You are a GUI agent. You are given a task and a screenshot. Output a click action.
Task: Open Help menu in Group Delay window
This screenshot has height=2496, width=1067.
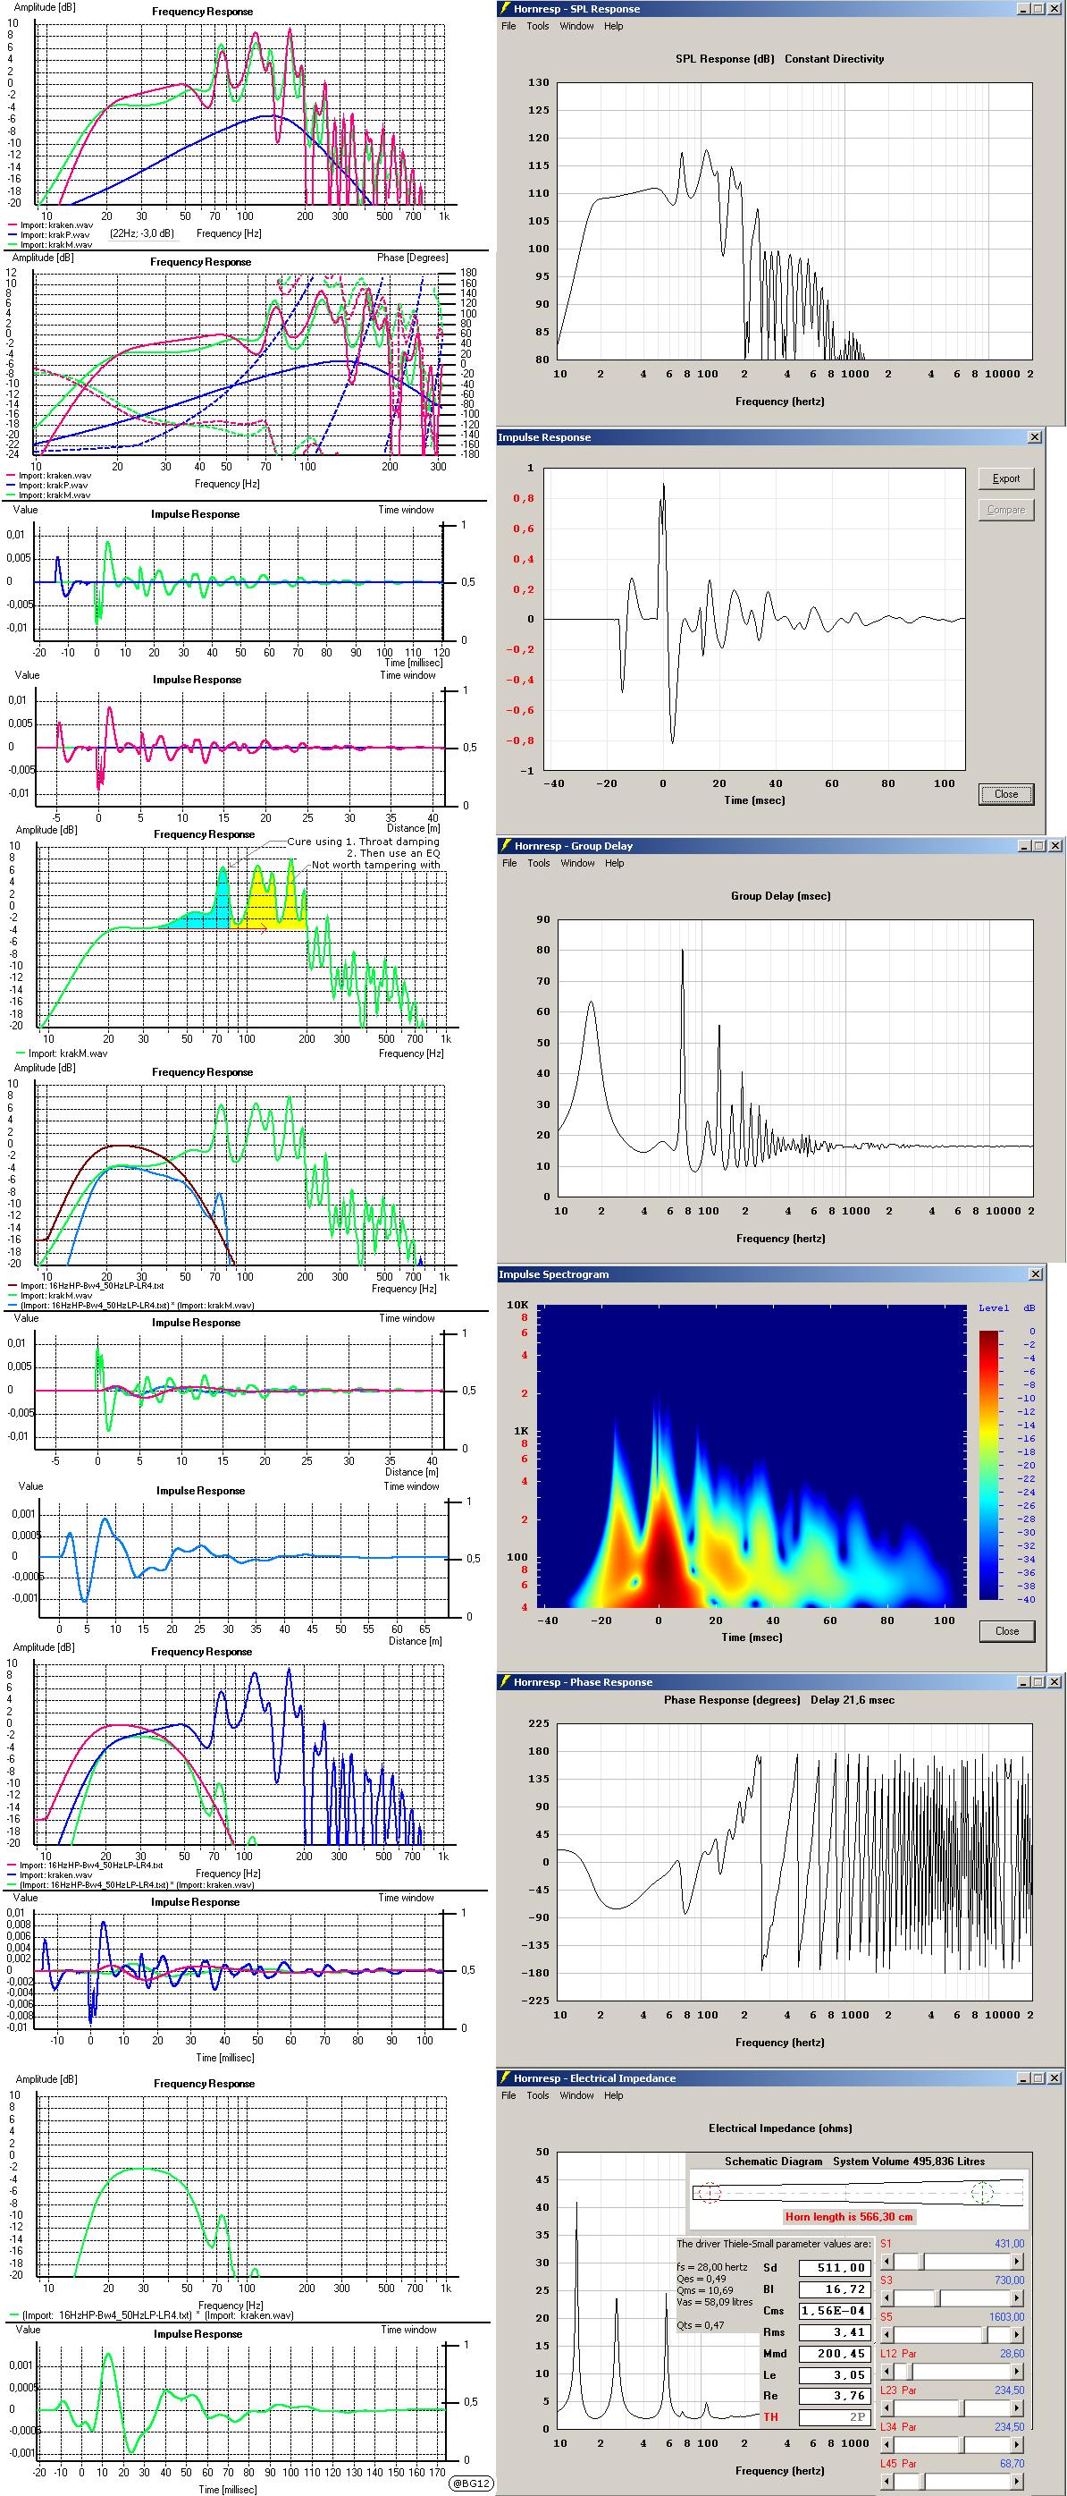click(614, 863)
